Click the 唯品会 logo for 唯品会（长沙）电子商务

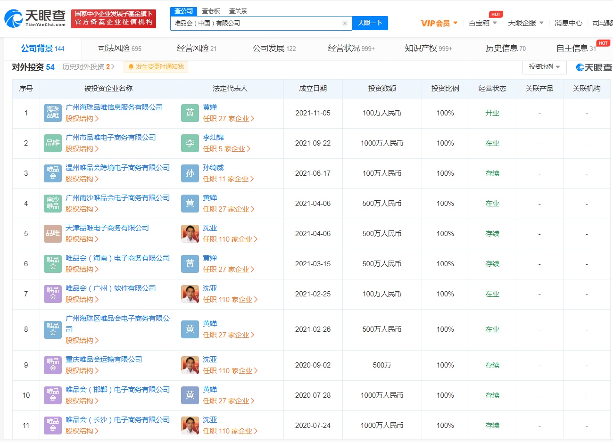[53, 426]
